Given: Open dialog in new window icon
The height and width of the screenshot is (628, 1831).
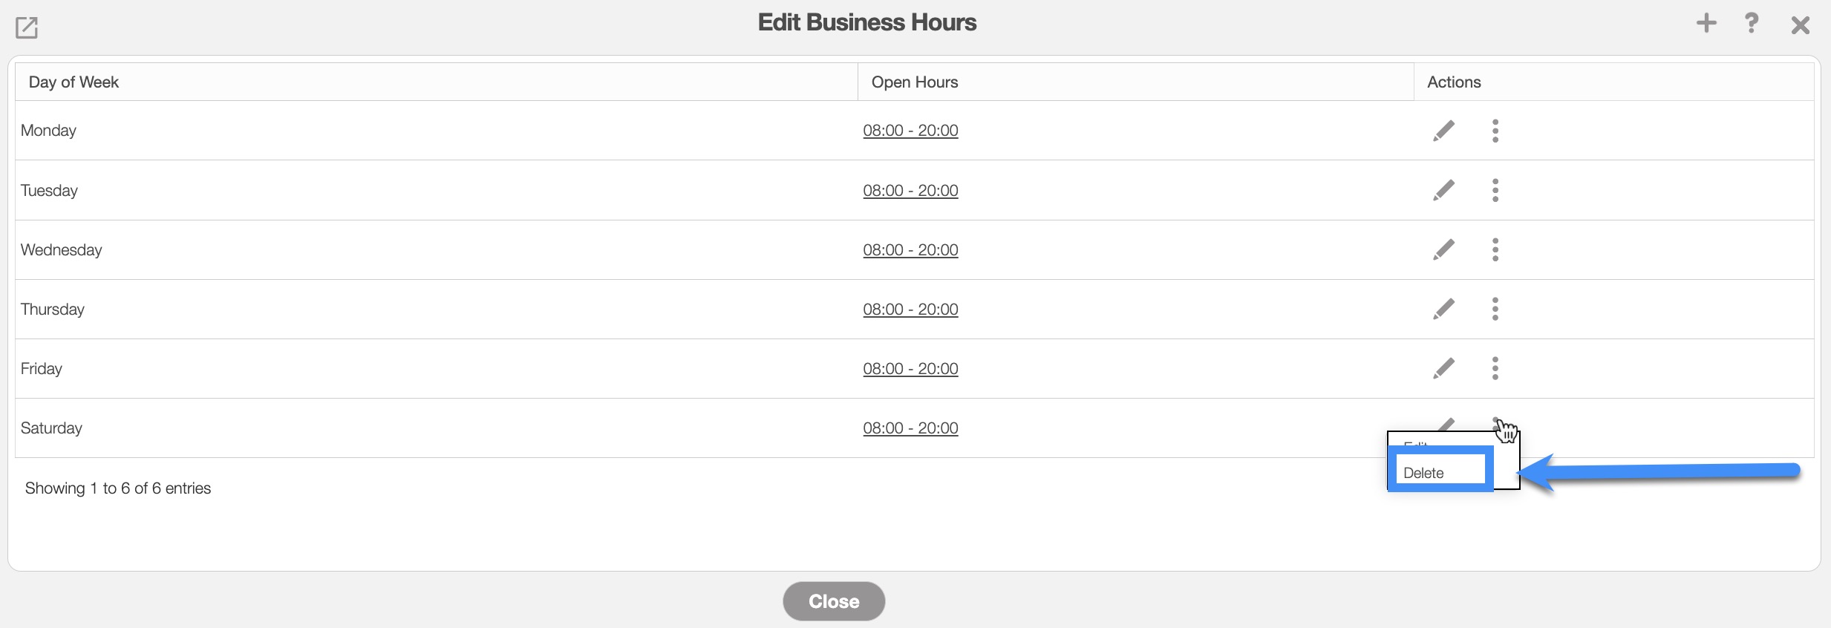Looking at the screenshot, I should click(27, 27).
